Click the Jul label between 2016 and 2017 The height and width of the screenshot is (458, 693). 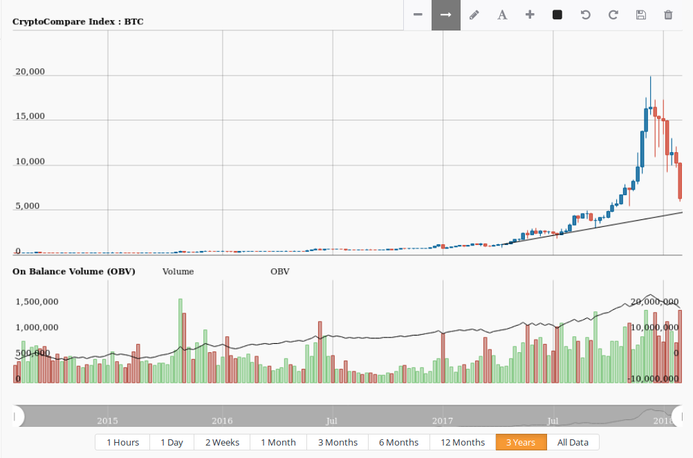click(331, 421)
